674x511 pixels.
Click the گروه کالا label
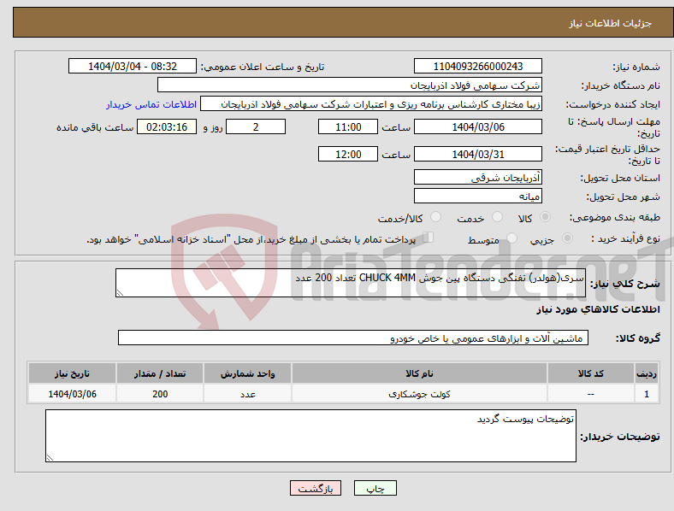click(638, 338)
